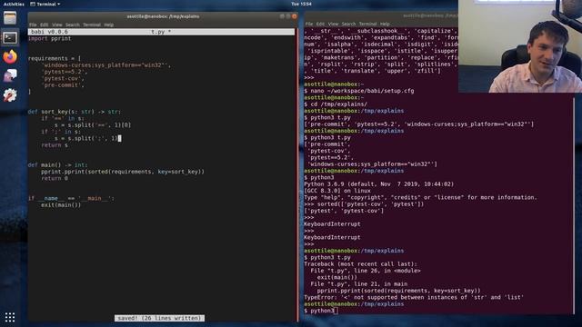582x327 pixels.
Task: Open View menu in left terminal window
Action: (56, 25)
